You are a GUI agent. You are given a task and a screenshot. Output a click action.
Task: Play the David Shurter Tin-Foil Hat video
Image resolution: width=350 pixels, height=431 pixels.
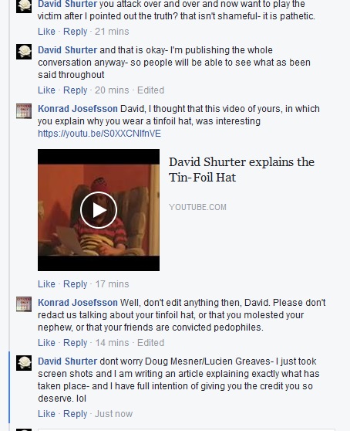(99, 210)
